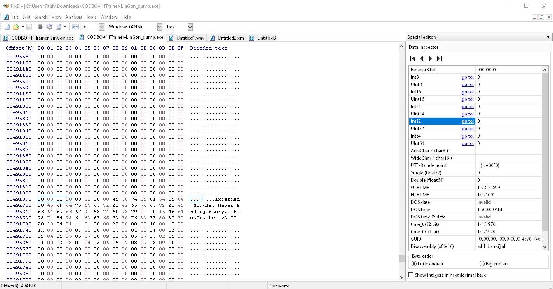The width and height of the screenshot is (553, 289).
Task: Click the bytes-per-row width icon
Action: (x=75, y=27)
